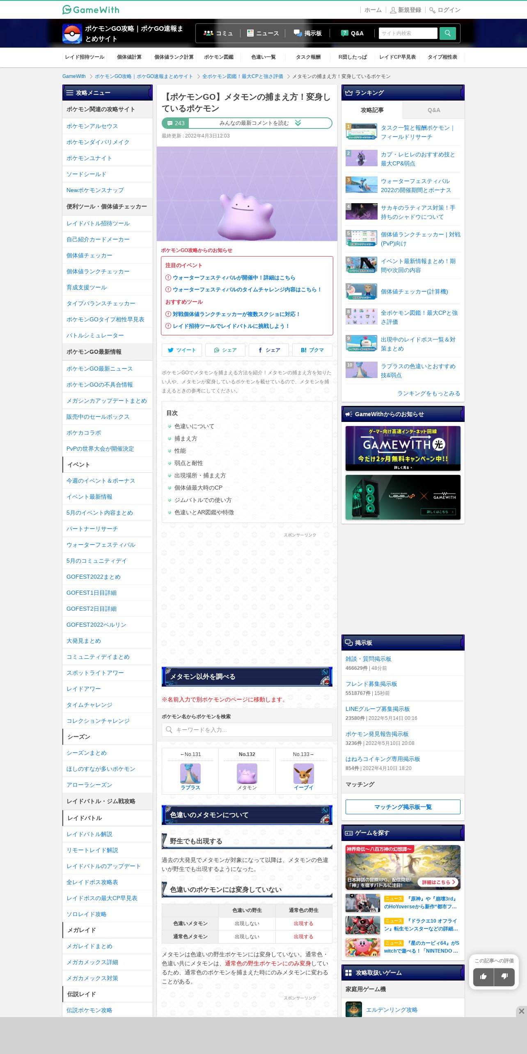Click ランキングをもっとみる link
527x1054 pixels.
(x=428, y=393)
